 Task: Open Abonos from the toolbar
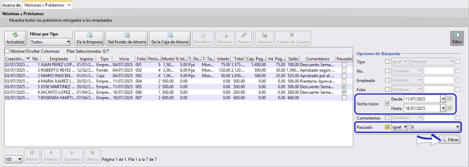(x=265, y=38)
